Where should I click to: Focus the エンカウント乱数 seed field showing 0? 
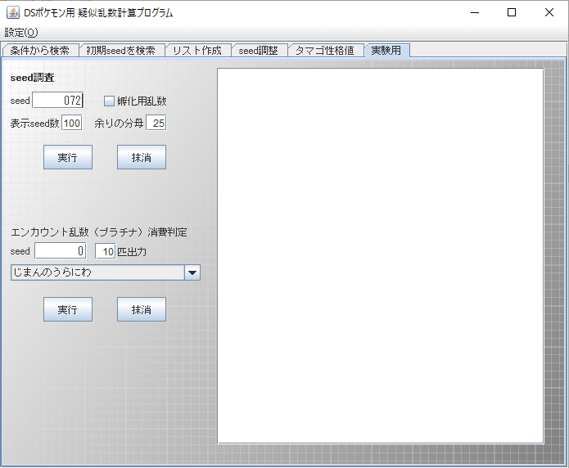coord(61,250)
